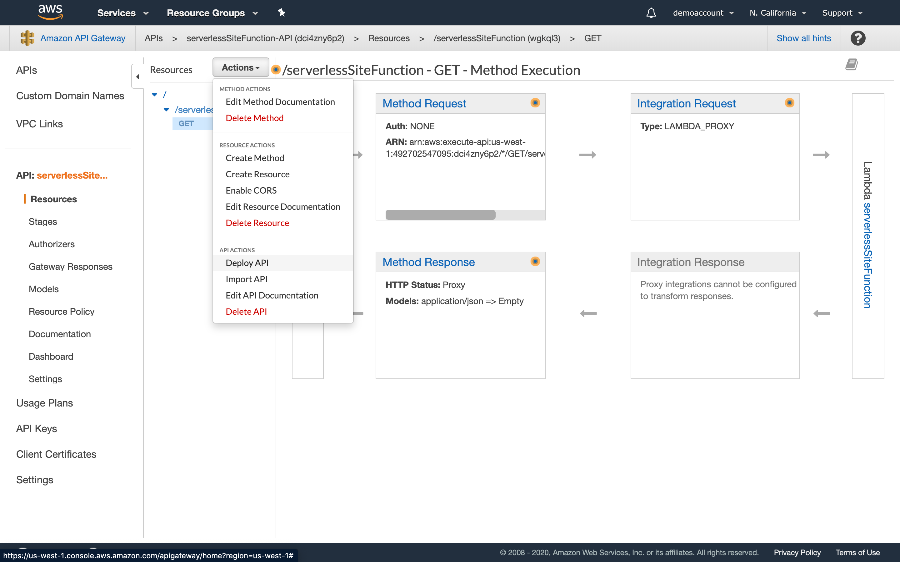Choose Delete Resource from Actions menu
The width and height of the screenshot is (900, 562).
257,223
